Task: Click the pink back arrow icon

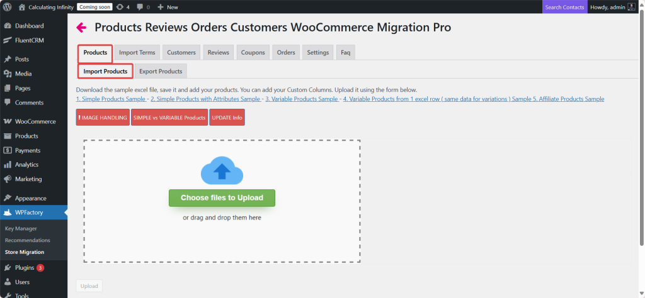Action: (81, 28)
